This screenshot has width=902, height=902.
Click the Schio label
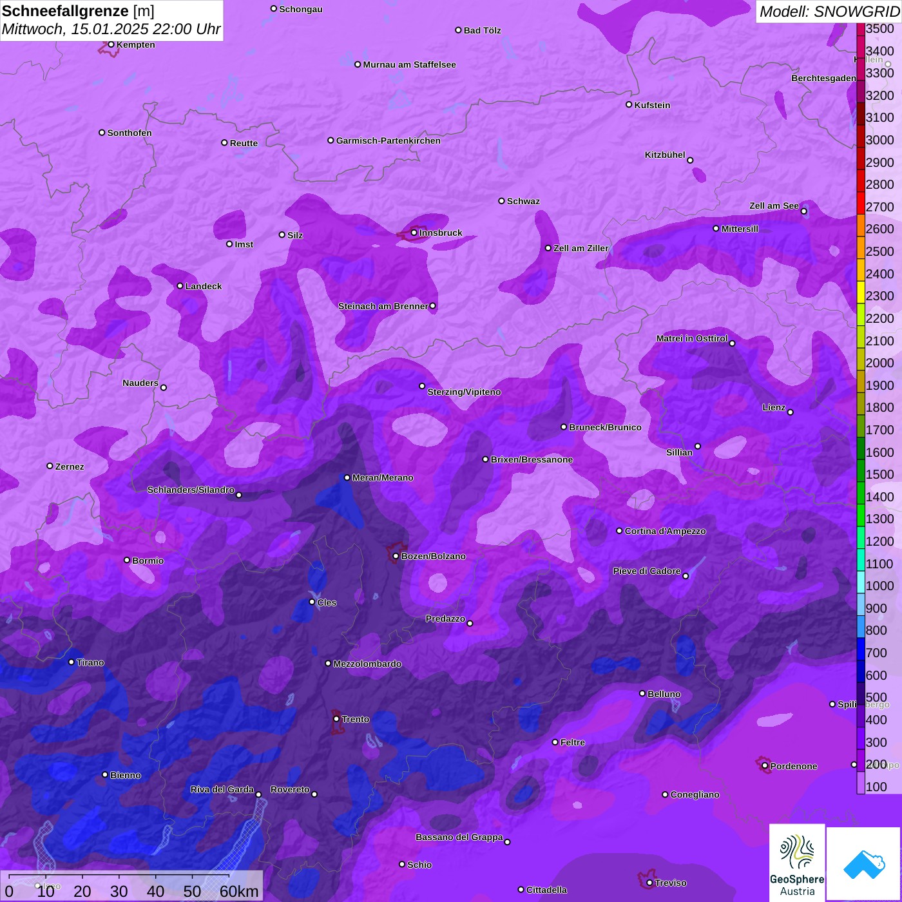click(419, 865)
